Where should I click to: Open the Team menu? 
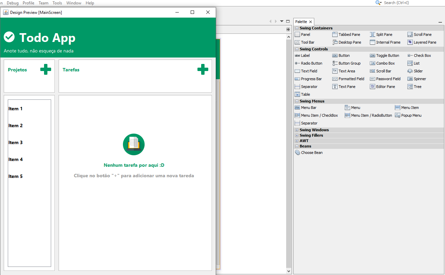[43, 3]
